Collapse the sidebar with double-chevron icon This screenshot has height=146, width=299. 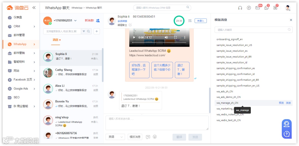click(34, 8)
